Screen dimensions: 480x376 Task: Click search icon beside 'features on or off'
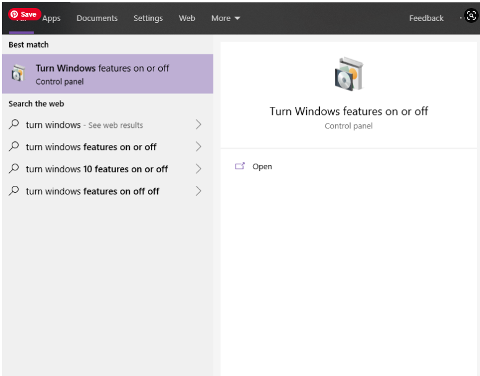pos(14,146)
